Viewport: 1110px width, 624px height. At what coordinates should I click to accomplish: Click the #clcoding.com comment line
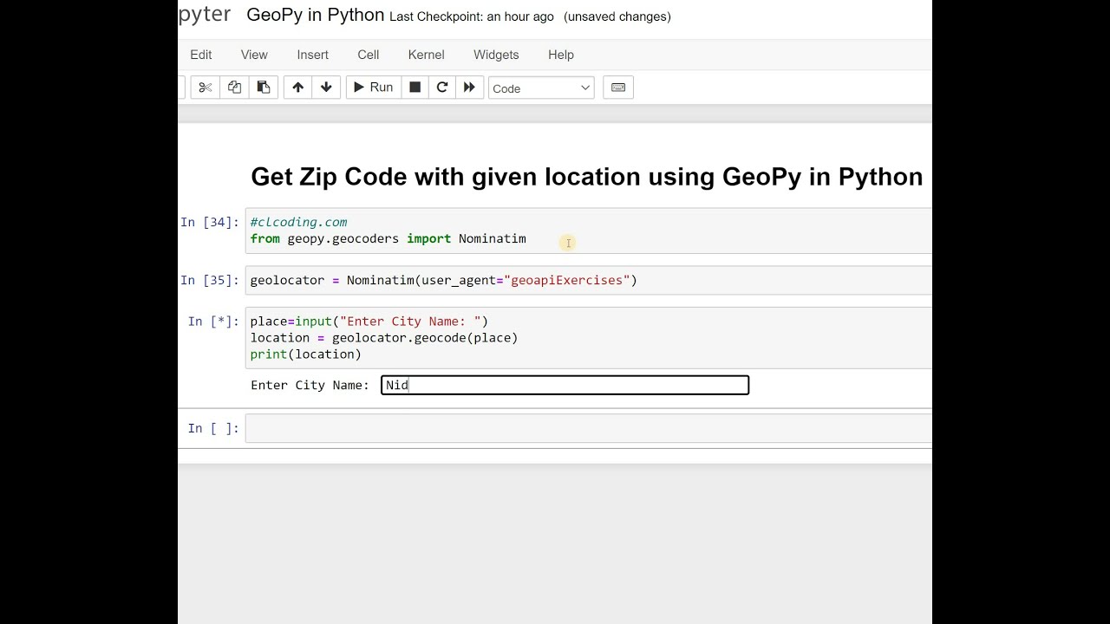pyautogui.click(x=299, y=222)
